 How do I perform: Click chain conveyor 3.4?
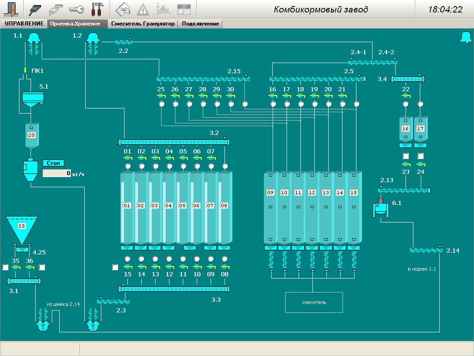408,79
